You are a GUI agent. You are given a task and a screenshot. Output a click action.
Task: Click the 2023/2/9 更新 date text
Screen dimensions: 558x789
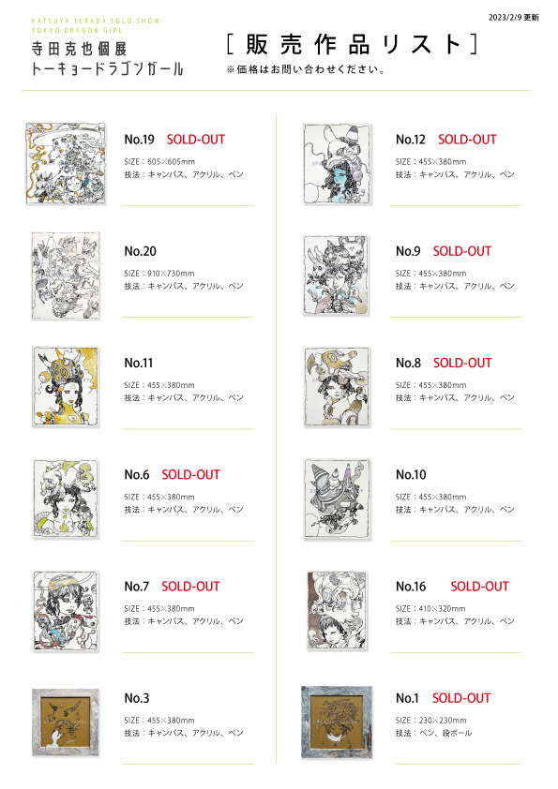click(513, 18)
